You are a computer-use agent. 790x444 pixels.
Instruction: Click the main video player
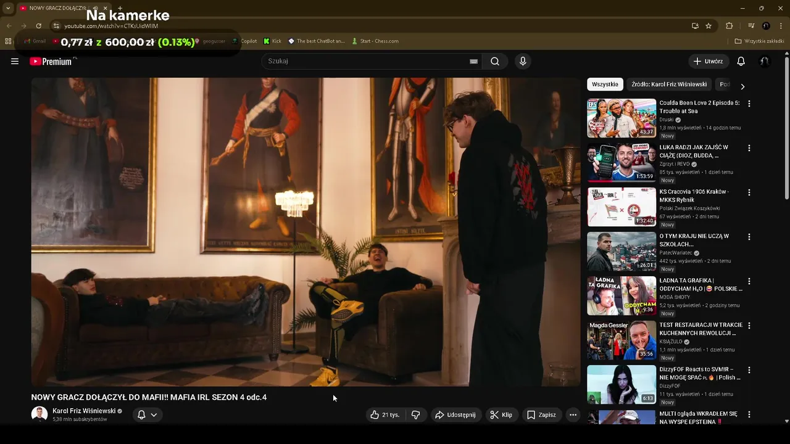[306, 232]
